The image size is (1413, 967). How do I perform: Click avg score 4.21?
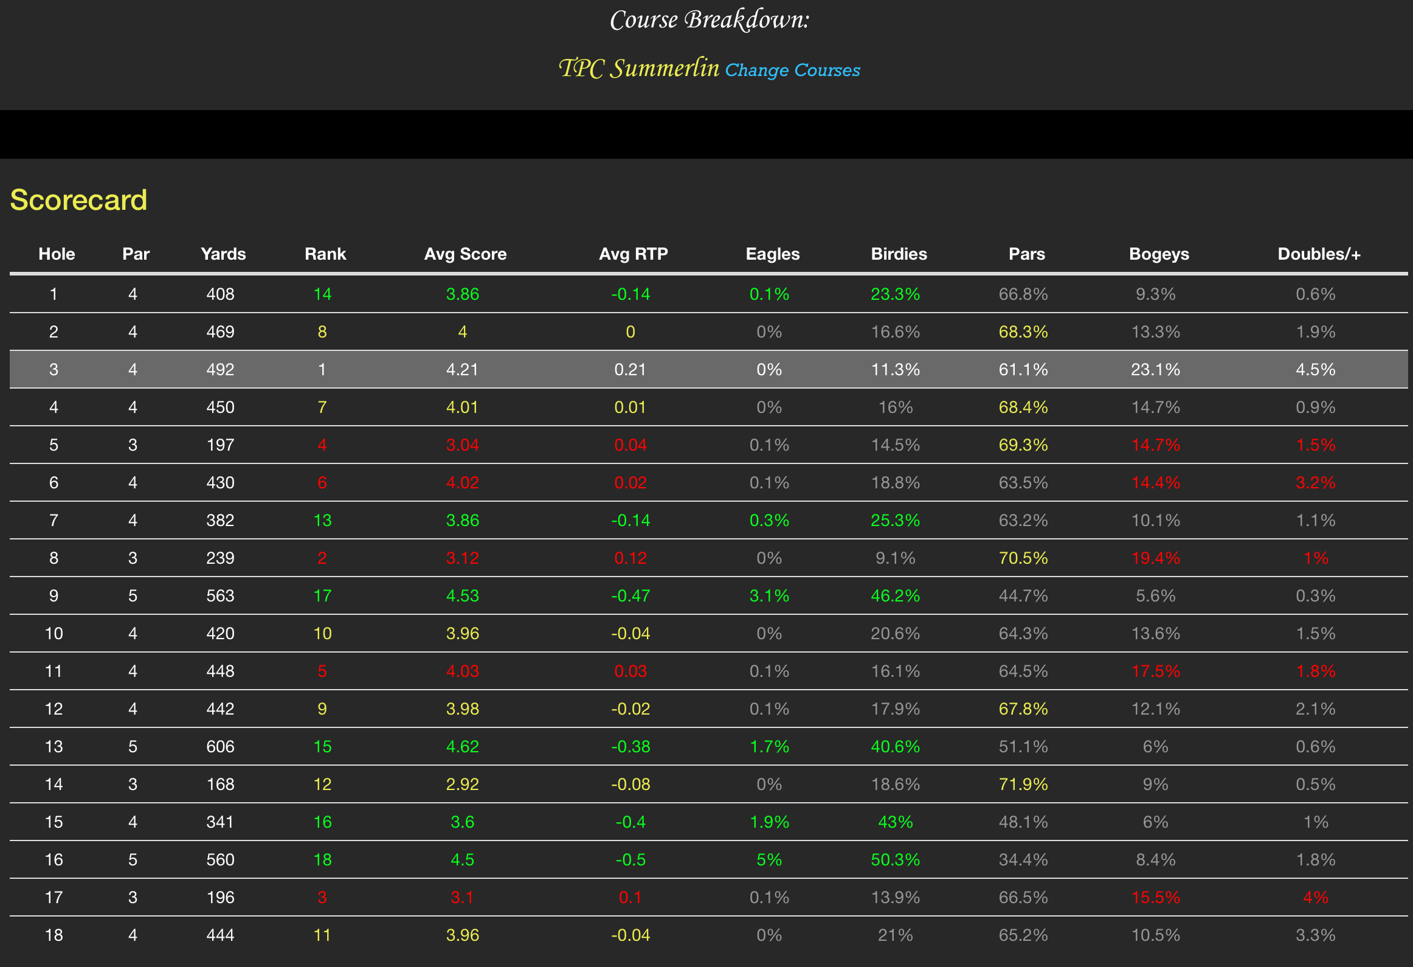click(x=462, y=369)
